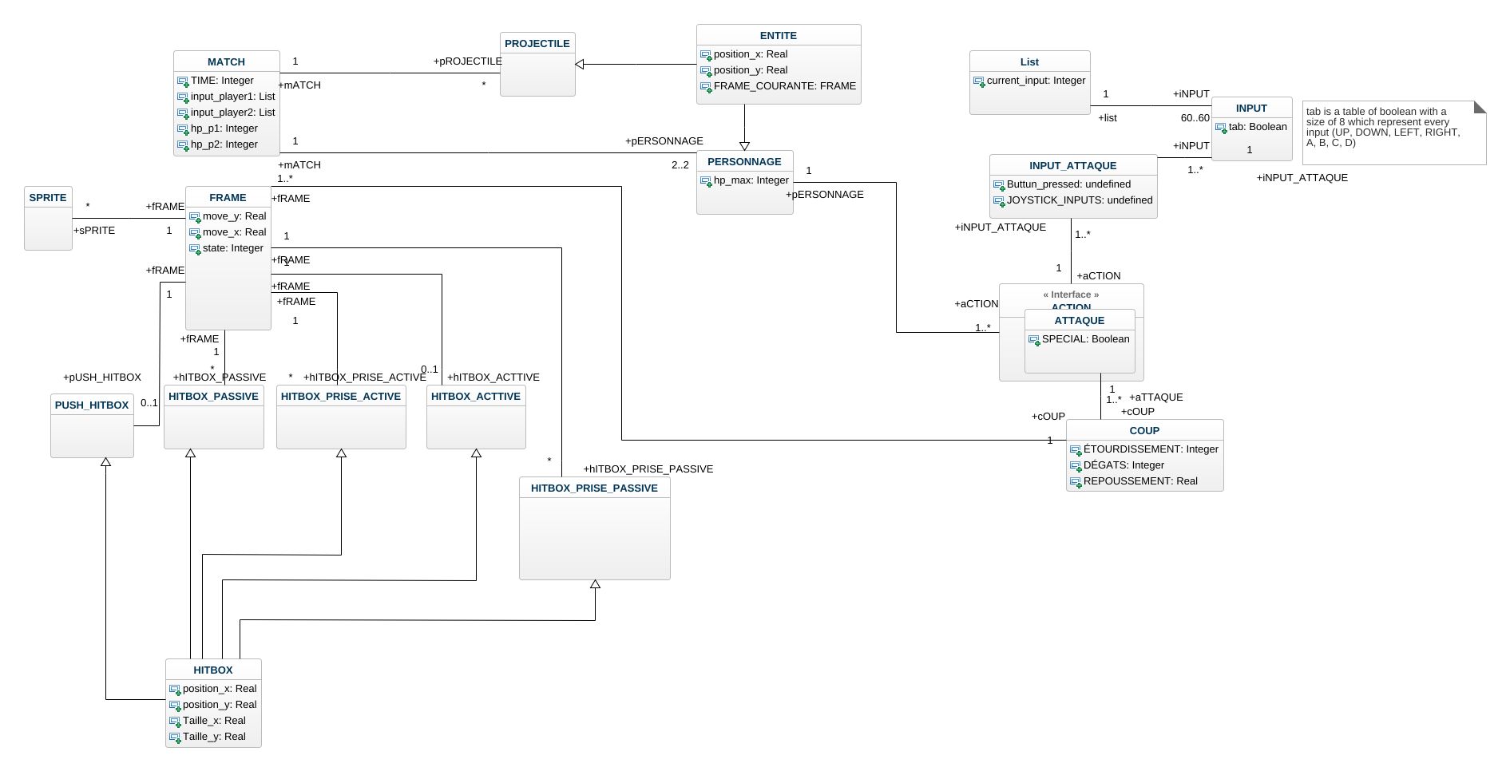Click the icon next to SPECIAL: Boolean
This screenshot has width=1510, height=771.
pyautogui.click(x=1034, y=340)
